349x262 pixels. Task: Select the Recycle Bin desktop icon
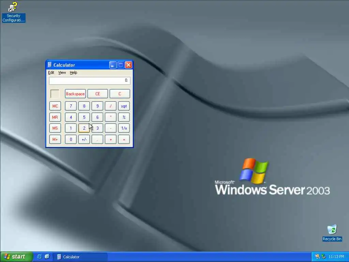pos(332,233)
